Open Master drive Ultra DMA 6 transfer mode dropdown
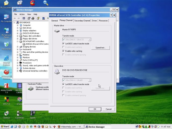The image size is (172, 129). (x=77, y=40)
